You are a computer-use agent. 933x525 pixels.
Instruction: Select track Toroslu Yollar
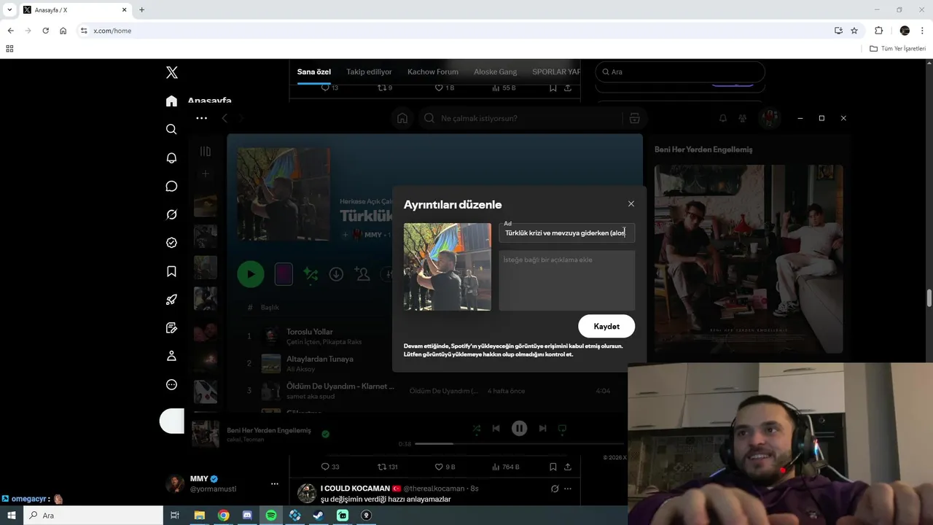click(x=309, y=332)
